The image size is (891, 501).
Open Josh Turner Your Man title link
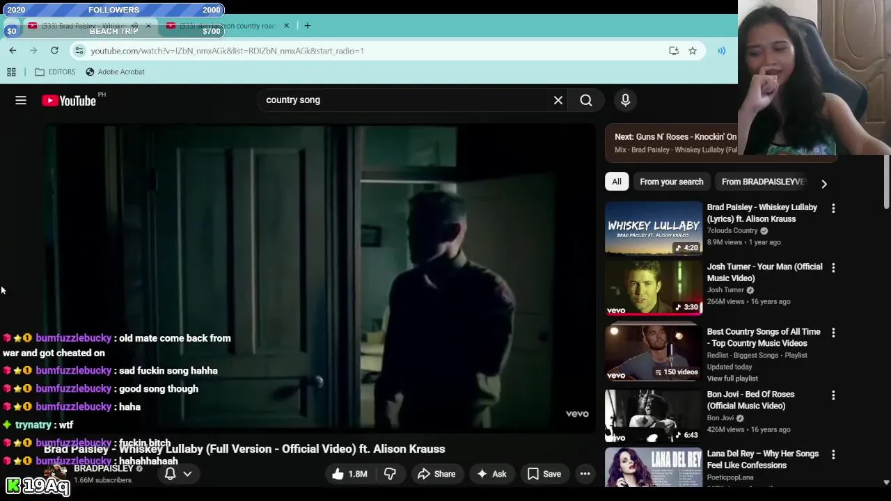[764, 272]
